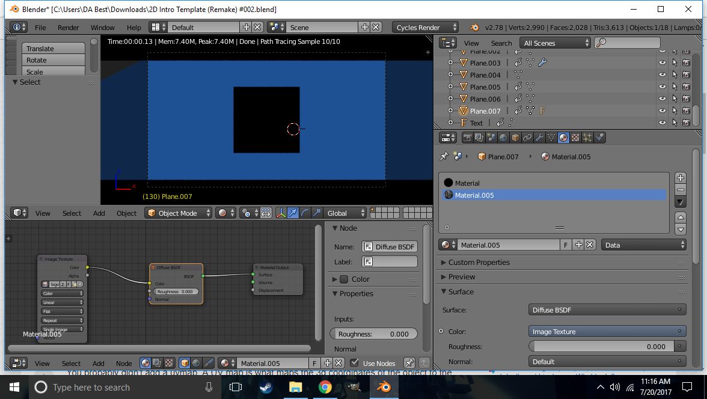Toggle selectability arrow for Plane.004

click(675, 75)
